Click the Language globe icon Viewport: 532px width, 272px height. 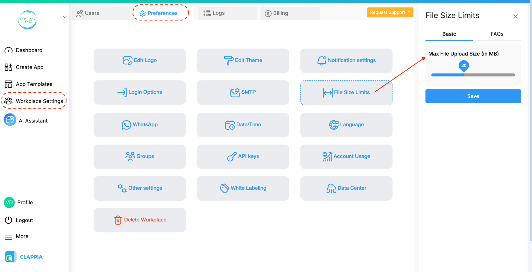click(x=334, y=125)
